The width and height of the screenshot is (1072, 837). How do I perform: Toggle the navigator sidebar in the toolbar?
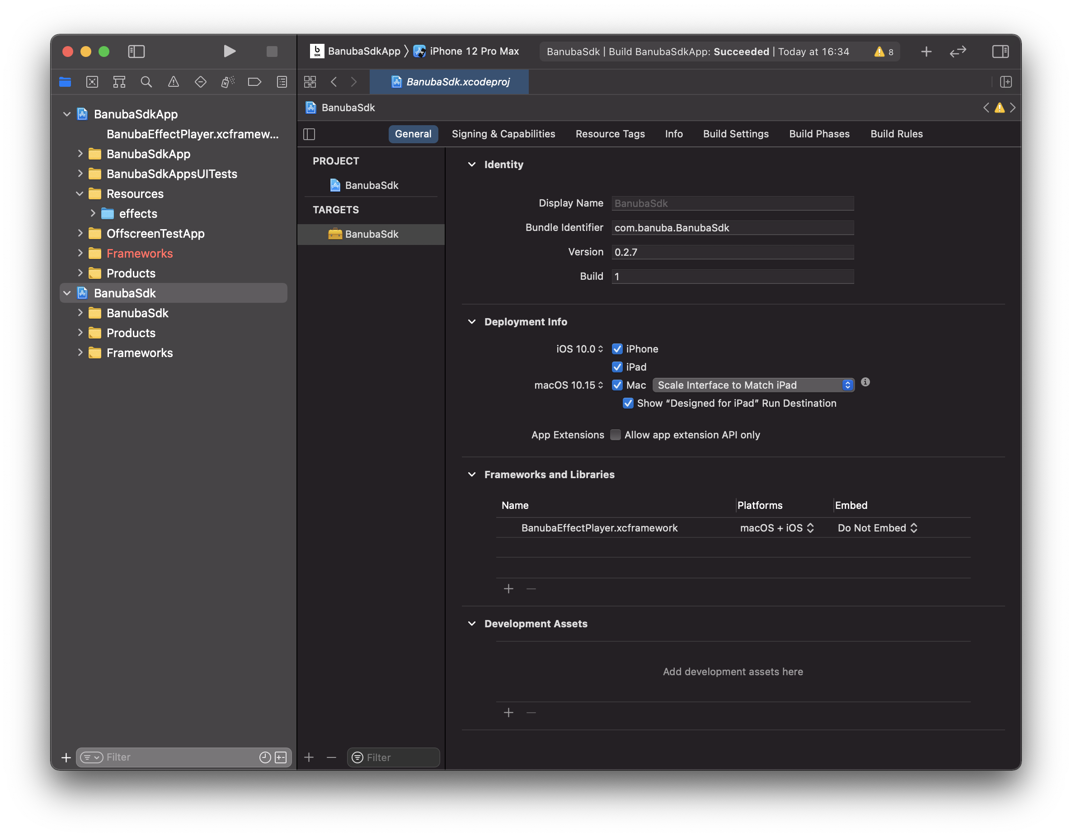click(136, 52)
